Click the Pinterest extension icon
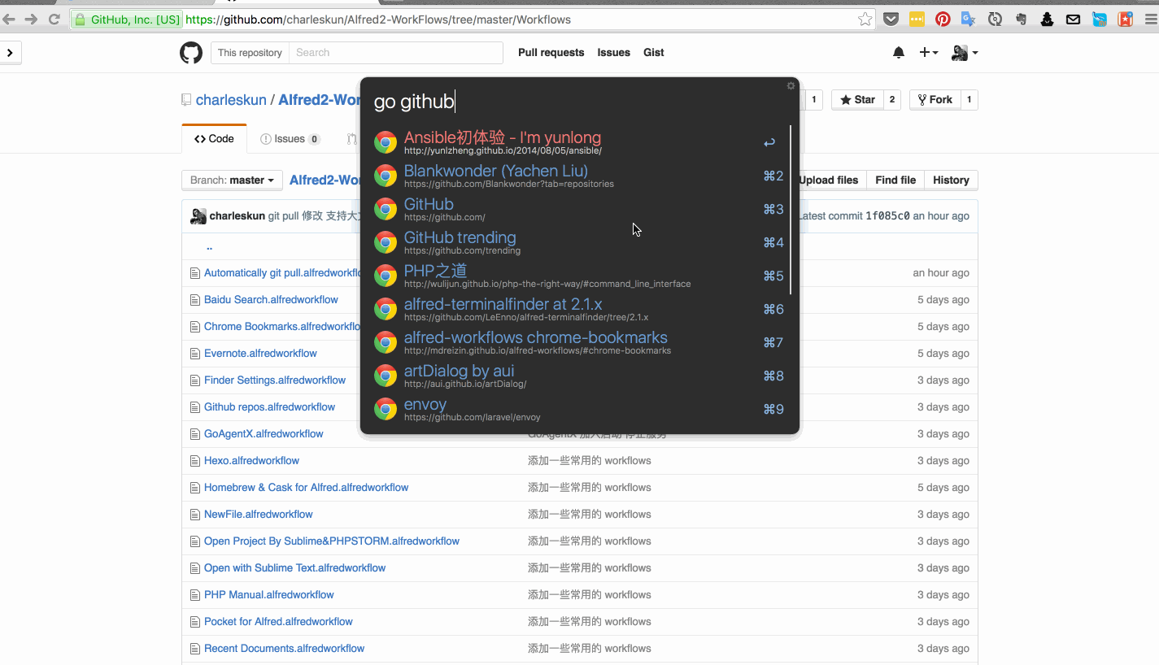 [943, 19]
